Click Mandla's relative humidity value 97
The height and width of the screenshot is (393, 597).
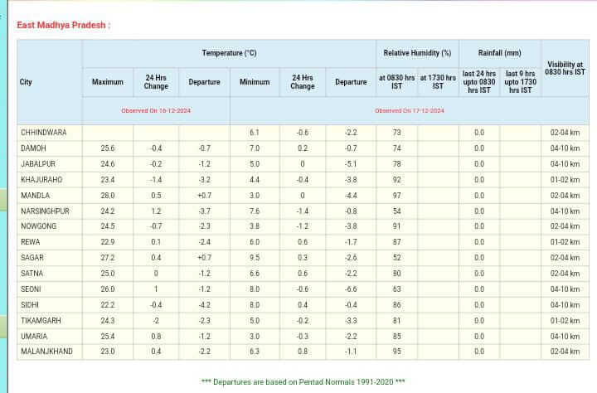(396, 196)
